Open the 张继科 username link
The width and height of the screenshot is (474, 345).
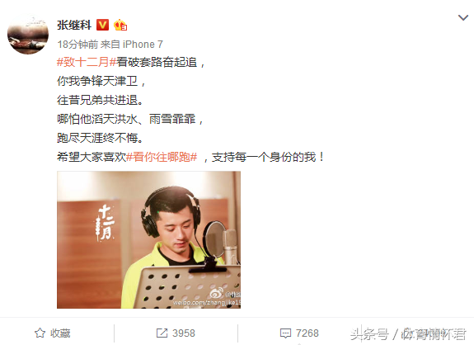tap(74, 25)
